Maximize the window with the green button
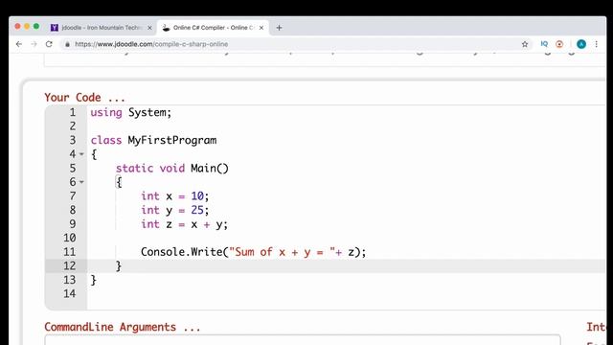613x345 pixels. pos(36,26)
